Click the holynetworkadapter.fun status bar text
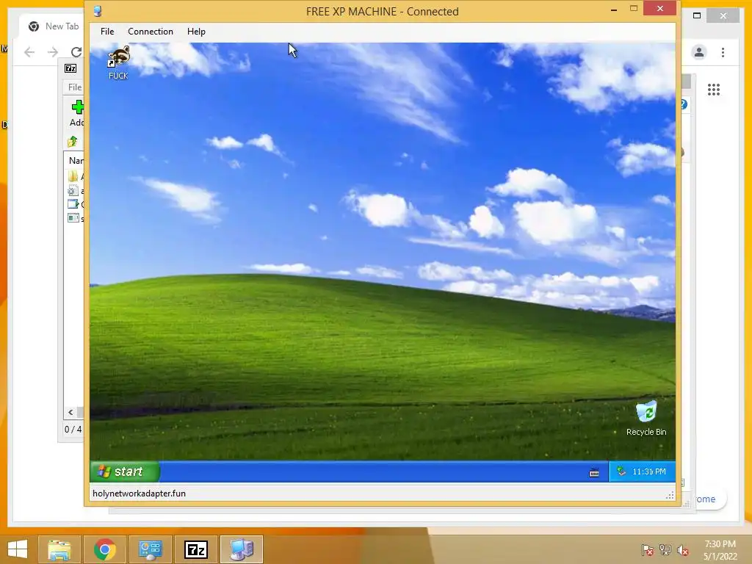 point(139,493)
